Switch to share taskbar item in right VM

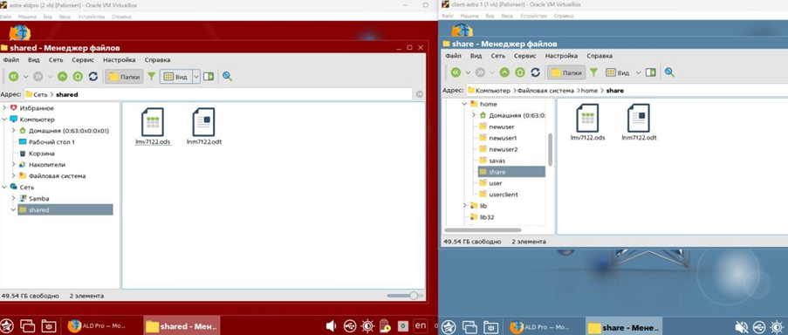click(x=624, y=326)
